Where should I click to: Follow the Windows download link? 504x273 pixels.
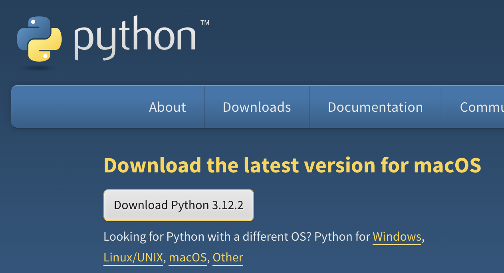click(x=397, y=237)
